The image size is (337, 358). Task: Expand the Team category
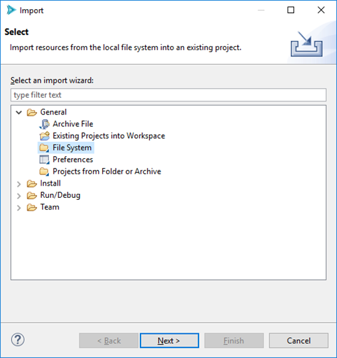(19, 208)
